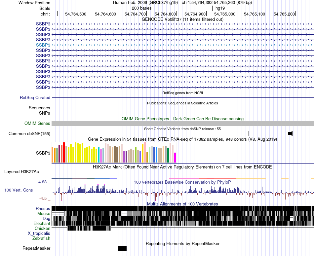
Task: Click the Dog alignment label
Action: click(46, 219)
